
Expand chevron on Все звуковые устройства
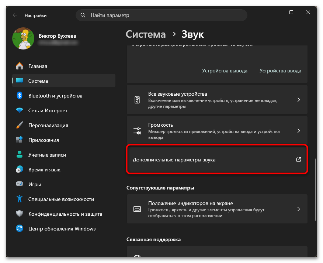click(x=299, y=100)
